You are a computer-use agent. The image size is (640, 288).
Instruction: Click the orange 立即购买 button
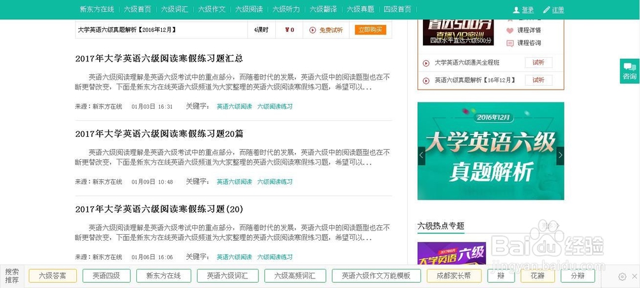371,30
